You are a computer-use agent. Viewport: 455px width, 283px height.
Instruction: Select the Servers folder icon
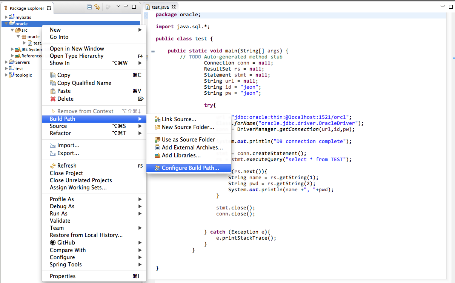[x=12, y=62]
